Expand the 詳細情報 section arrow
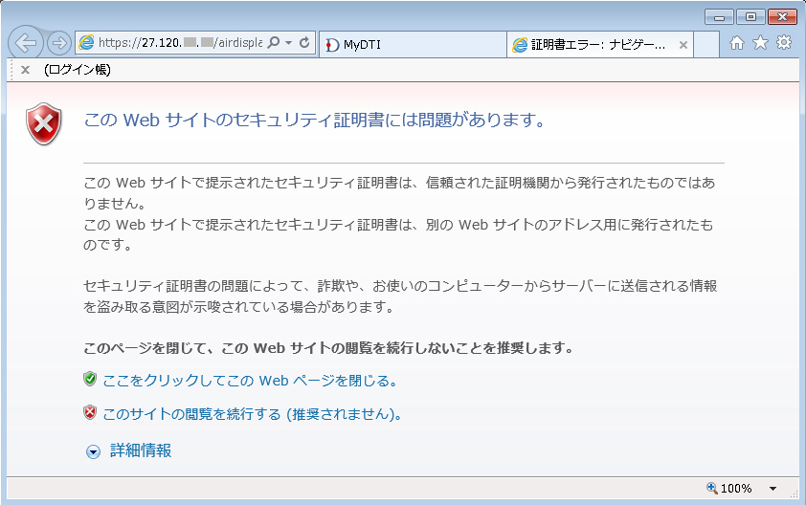The height and width of the screenshot is (505, 806). click(x=93, y=451)
